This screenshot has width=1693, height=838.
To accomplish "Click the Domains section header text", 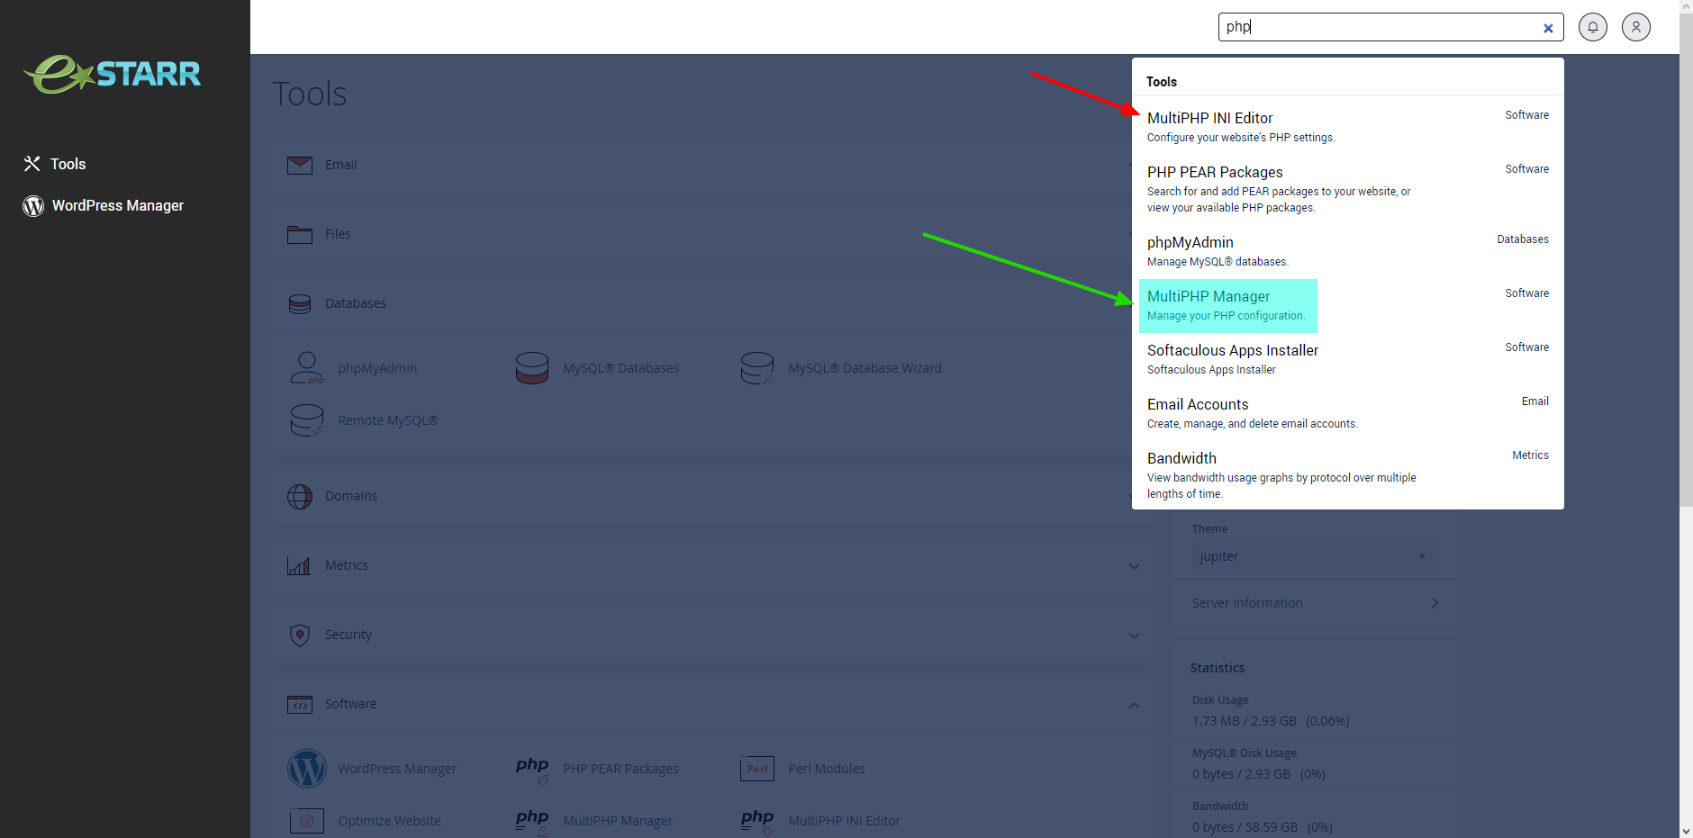I will (x=351, y=496).
